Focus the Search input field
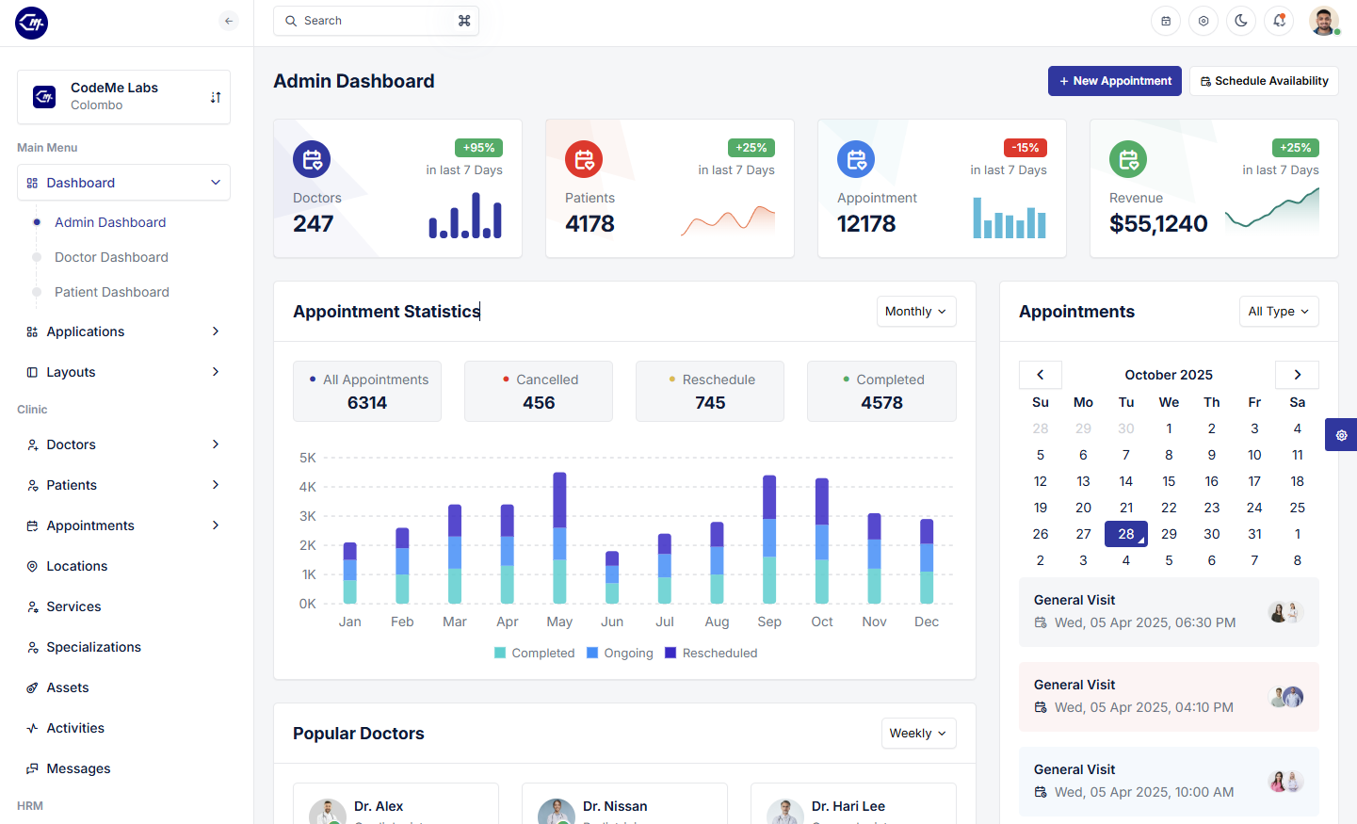Viewport: 1357px width, 824px height. click(x=376, y=21)
